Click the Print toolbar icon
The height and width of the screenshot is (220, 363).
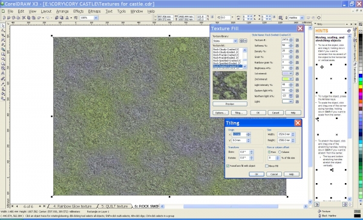pos(19,18)
